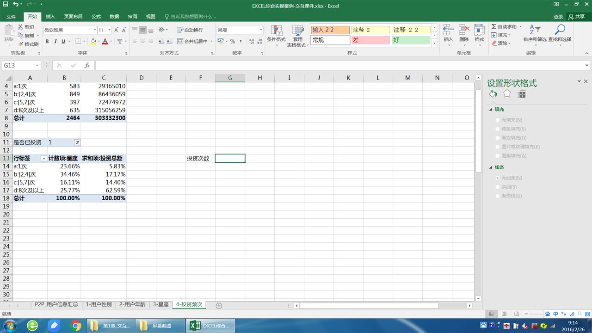
Task: Increase the font size with the larger A
Action: (x=116, y=30)
